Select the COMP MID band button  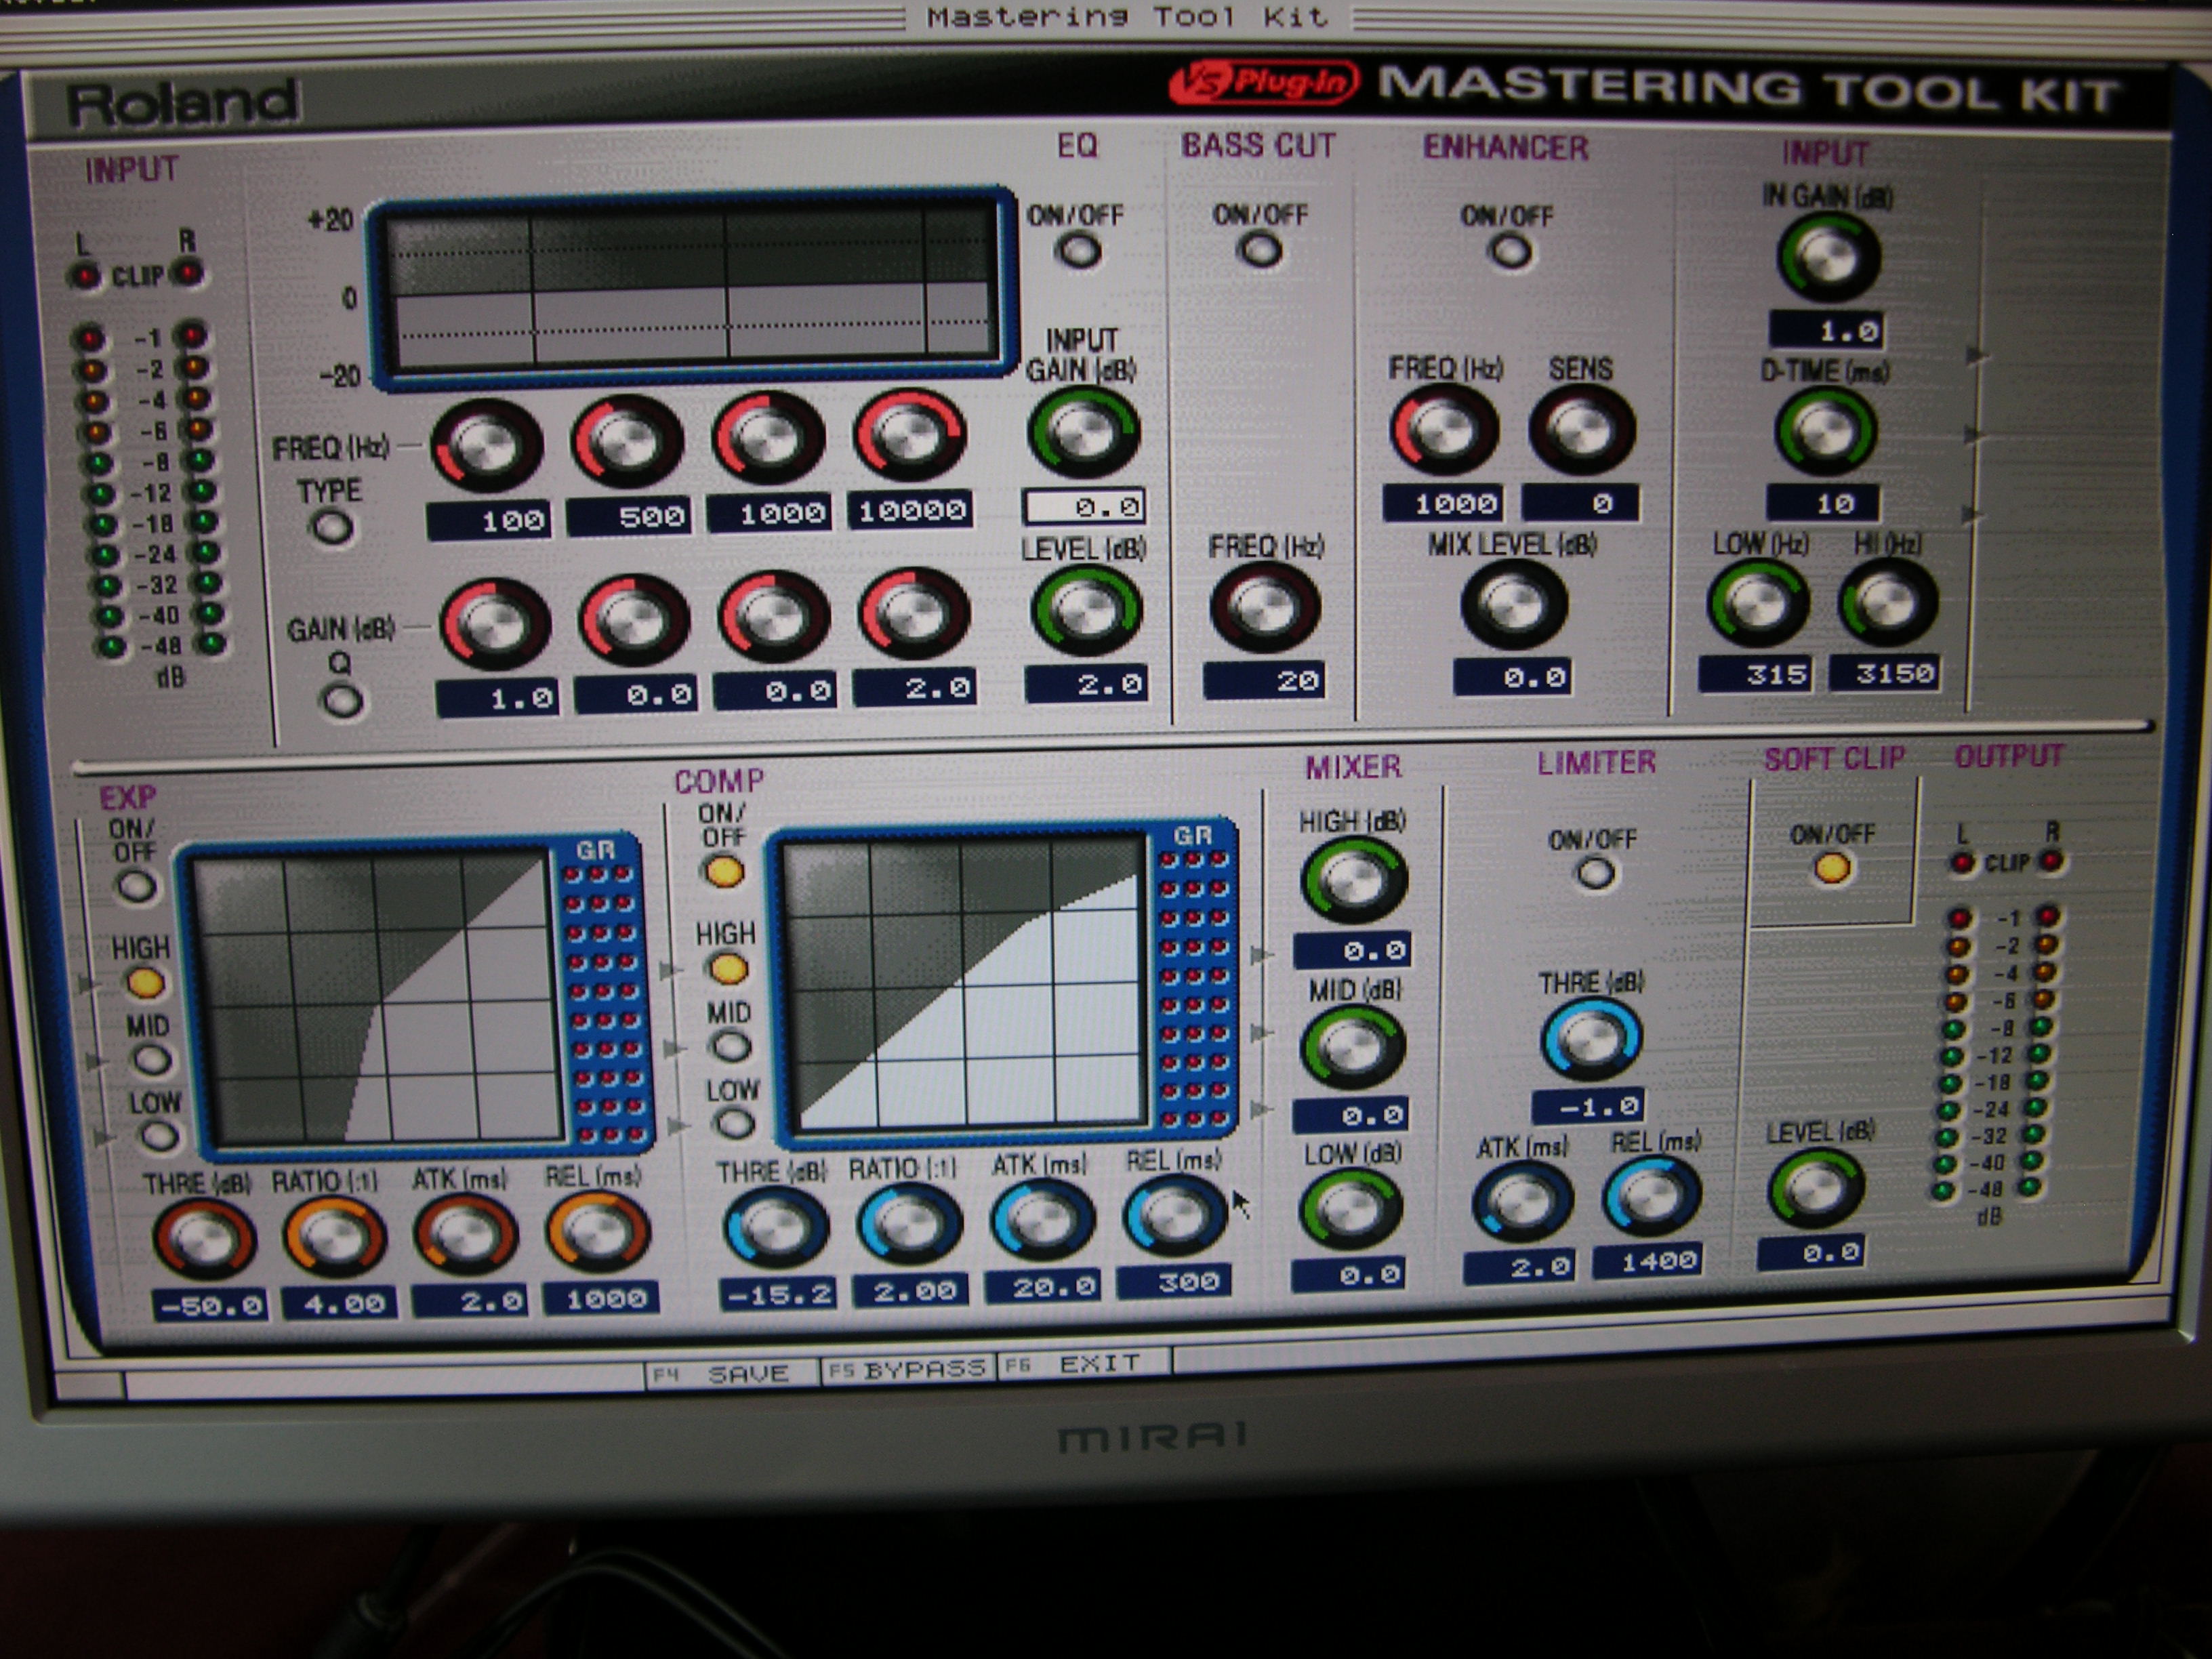(x=730, y=1046)
